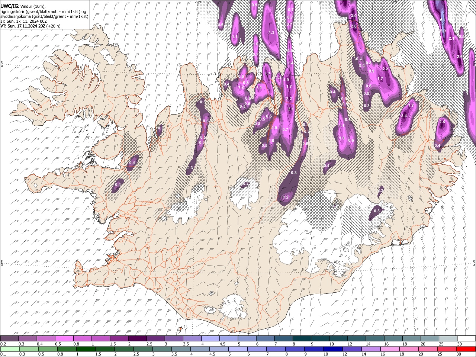Pick the darkest purple swatch between 2 and 2.5
This screenshot has width=476, height=357.
click(x=137, y=338)
